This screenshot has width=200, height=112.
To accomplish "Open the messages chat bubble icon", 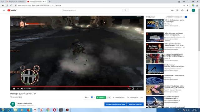I will coord(182,10).
